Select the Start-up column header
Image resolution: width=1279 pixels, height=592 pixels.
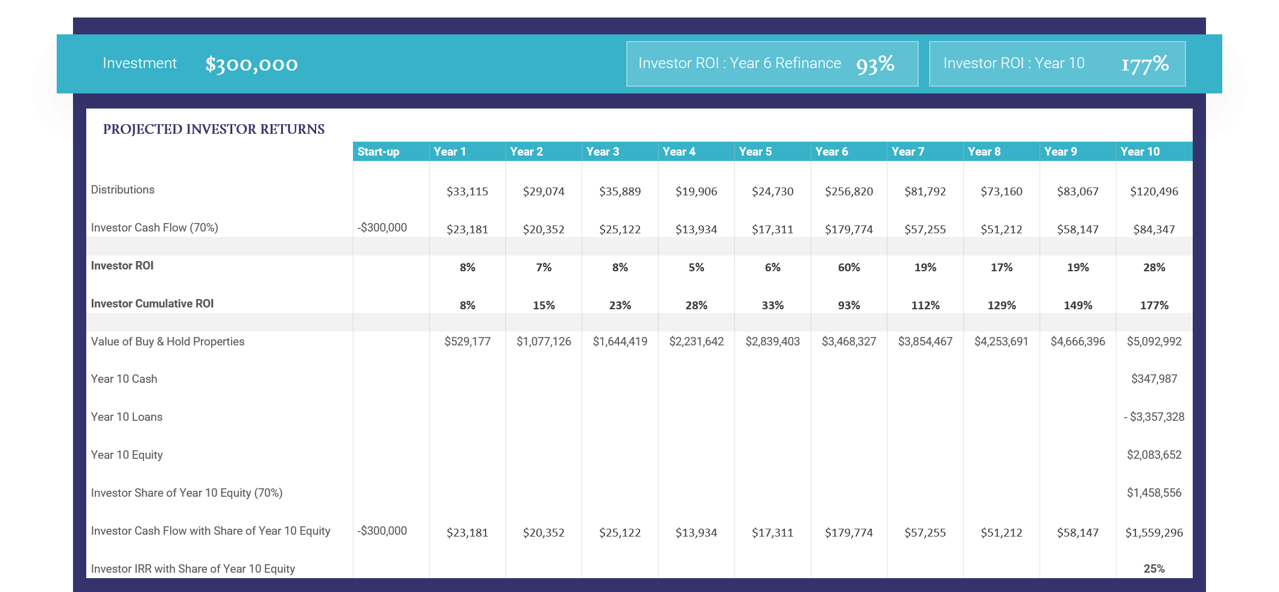pyautogui.click(x=391, y=151)
